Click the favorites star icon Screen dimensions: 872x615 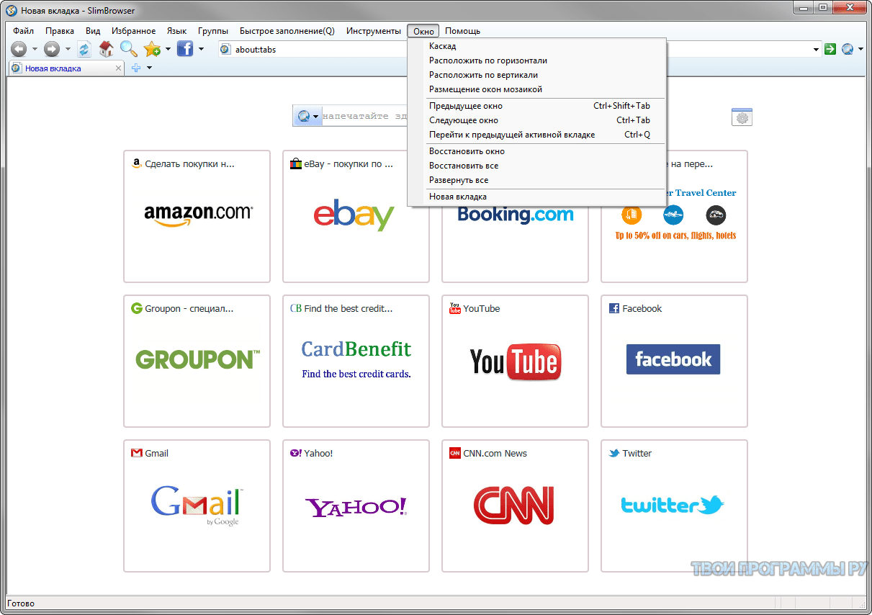[x=151, y=49]
